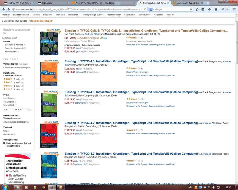Expand rating breakdown arrow for TYPO3 4.5
The height and width of the screenshot is (190, 238).
pos(139,69)
